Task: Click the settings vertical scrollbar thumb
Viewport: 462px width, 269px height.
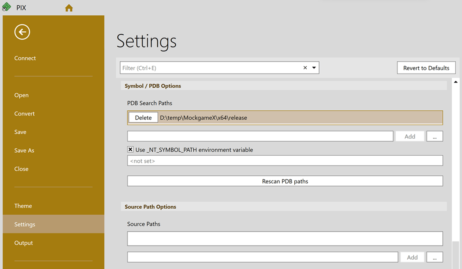Action: (x=456, y=255)
